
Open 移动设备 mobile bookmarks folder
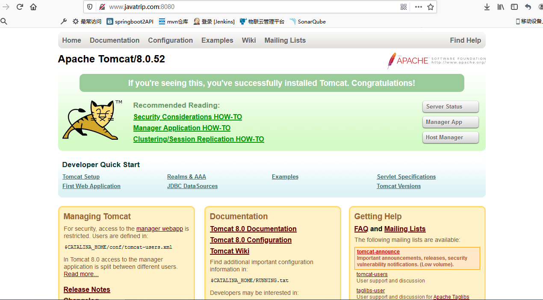click(x=529, y=21)
